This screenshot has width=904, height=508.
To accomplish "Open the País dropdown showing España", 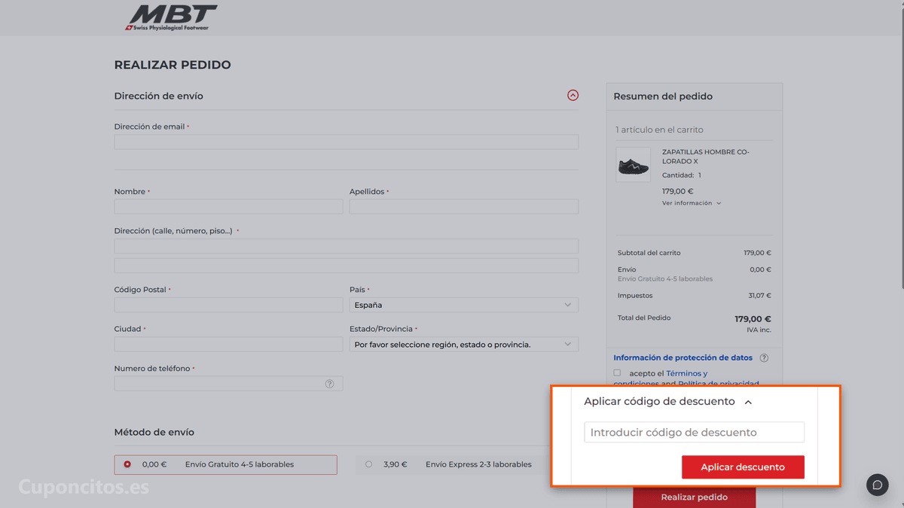I will pos(464,305).
